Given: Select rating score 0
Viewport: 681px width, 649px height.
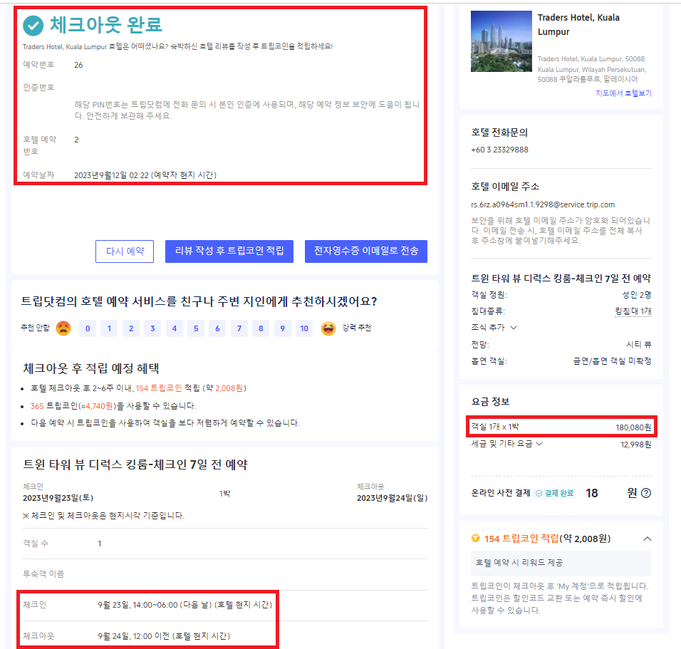Looking at the screenshot, I should tap(87, 328).
